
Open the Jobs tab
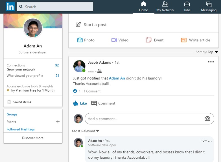[x=187, y=7]
